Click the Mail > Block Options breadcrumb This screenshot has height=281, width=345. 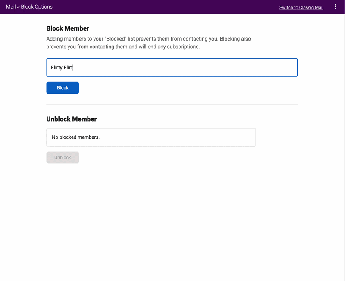[29, 7]
